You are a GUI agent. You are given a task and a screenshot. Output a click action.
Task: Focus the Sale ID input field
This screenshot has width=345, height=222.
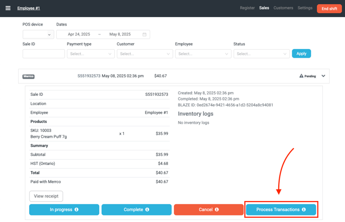point(44,54)
